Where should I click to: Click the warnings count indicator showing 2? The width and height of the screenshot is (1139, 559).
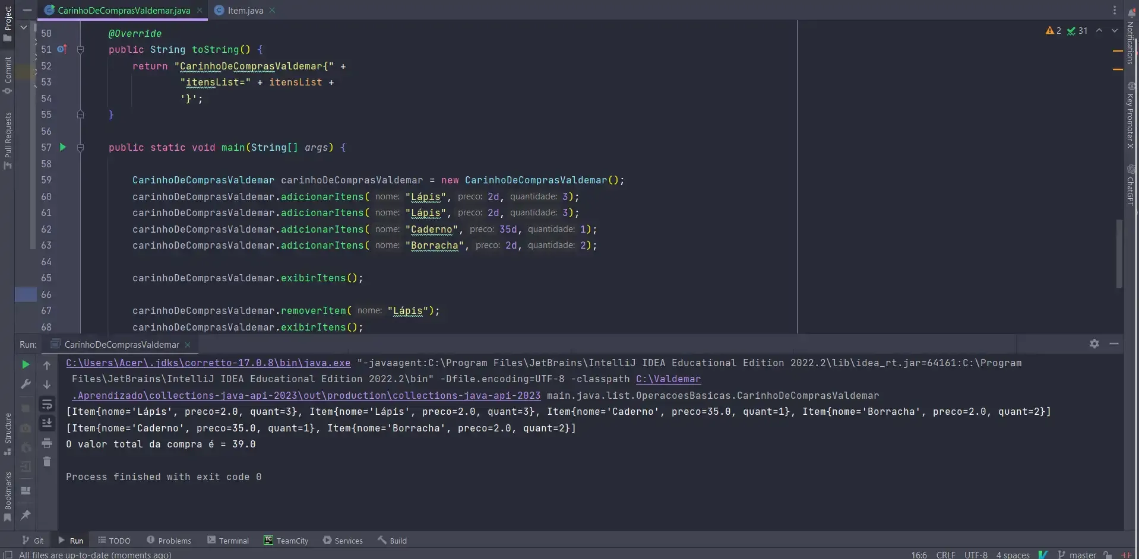(1053, 31)
